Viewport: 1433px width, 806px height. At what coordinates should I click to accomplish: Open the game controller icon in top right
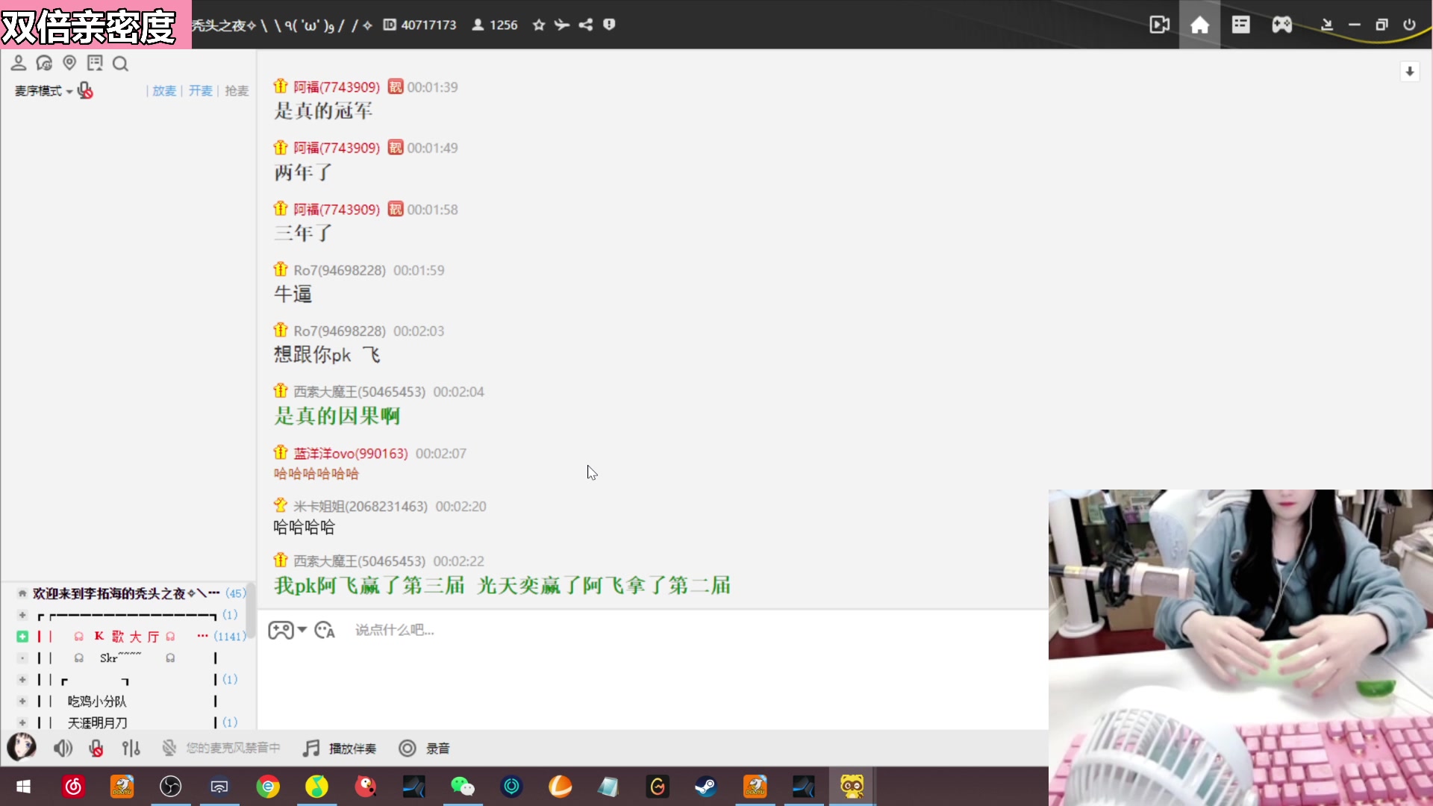pyautogui.click(x=1281, y=25)
